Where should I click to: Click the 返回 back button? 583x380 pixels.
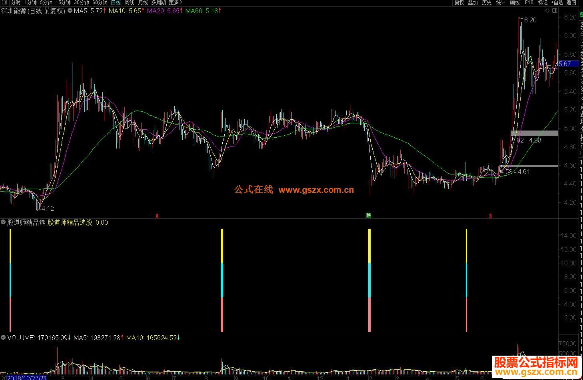571,2
